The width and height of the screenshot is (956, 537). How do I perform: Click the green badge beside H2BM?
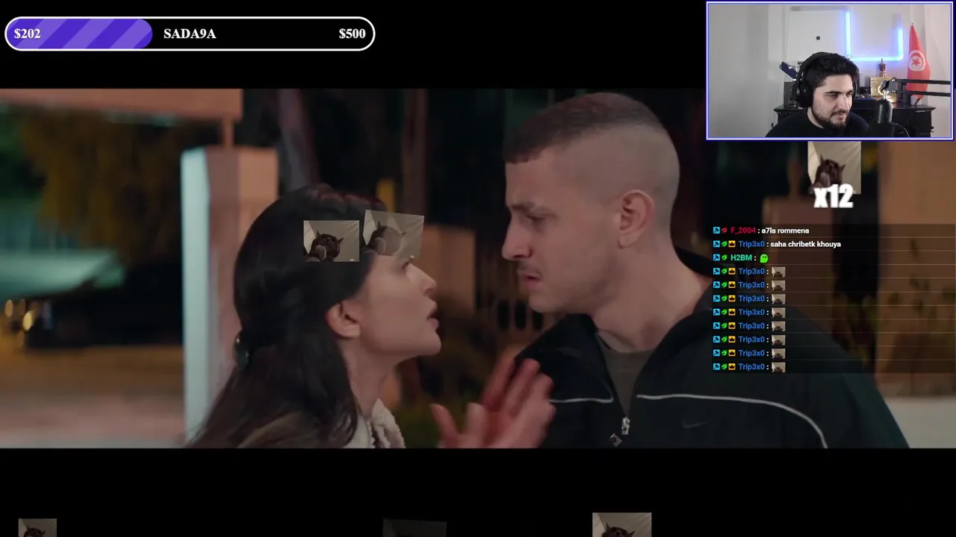tap(724, 257)
